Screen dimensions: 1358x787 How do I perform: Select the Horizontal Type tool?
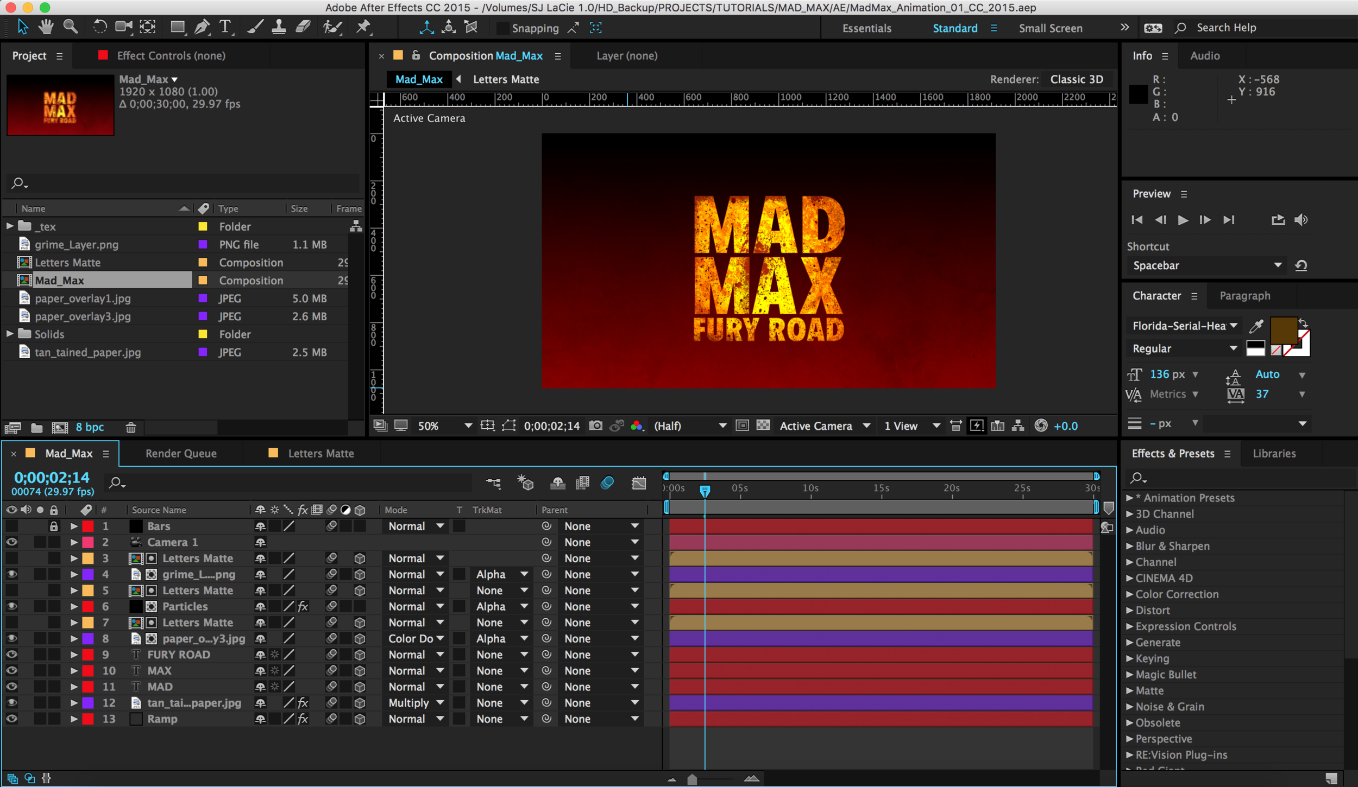pyautogui.click(x=225, y=27)
